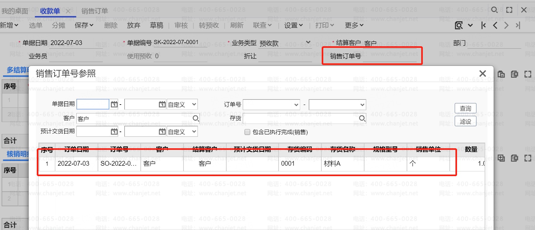Click 草稿 in the toolbar

pos(157,25)
